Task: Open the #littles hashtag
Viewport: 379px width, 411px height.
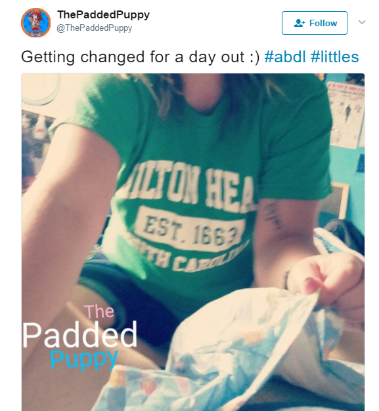Action: [334, 57]
